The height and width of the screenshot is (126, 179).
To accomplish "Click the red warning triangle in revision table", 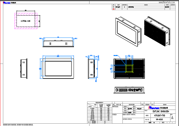I will coord(113,9).
